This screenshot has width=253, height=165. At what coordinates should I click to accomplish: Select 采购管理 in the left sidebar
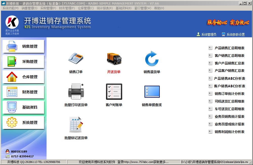click(x=24, y=62)
